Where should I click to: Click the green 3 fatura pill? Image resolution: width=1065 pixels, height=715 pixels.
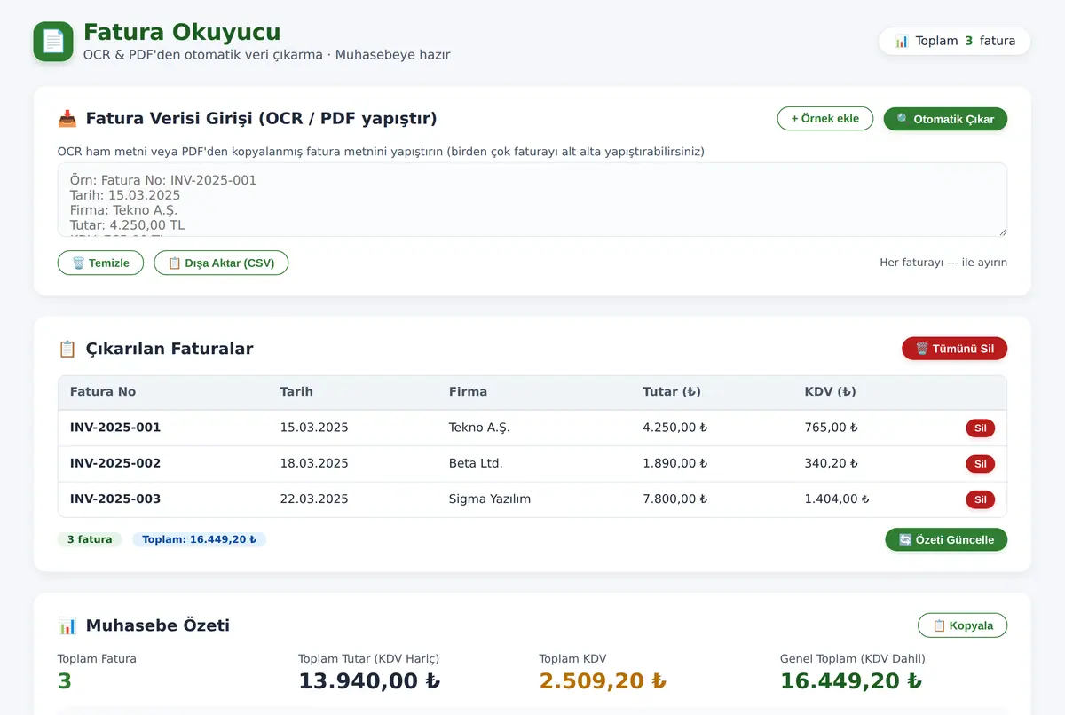(90, 539)
